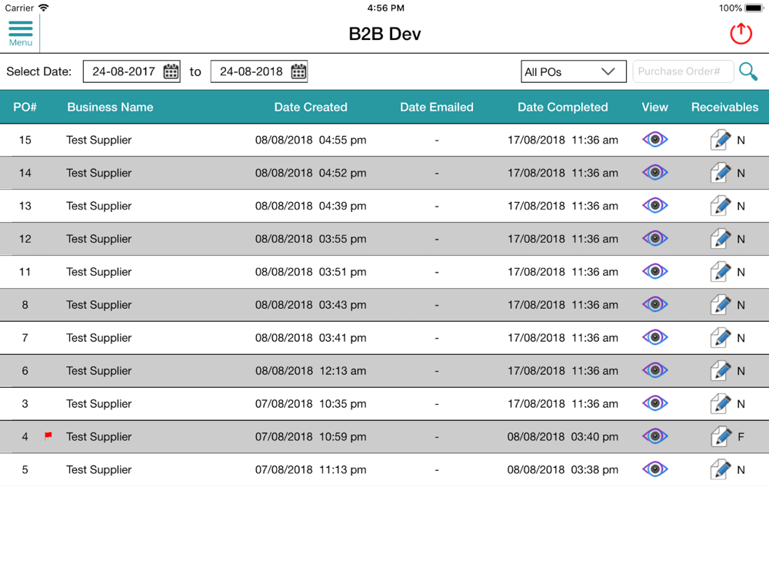The height and width of the screenshot is (576, 769).
Task: Click the Receivables column header
Action: point(724,108)
